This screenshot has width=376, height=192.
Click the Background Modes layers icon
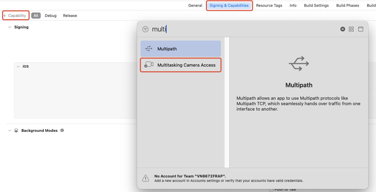16,130
